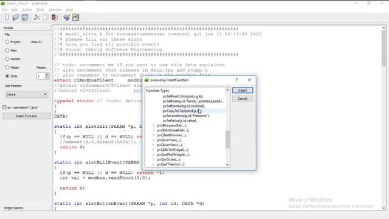Viewport: 389px width, 219px height.
Task: Expand the pvQIconView tree node
Action: pos(154,145)
